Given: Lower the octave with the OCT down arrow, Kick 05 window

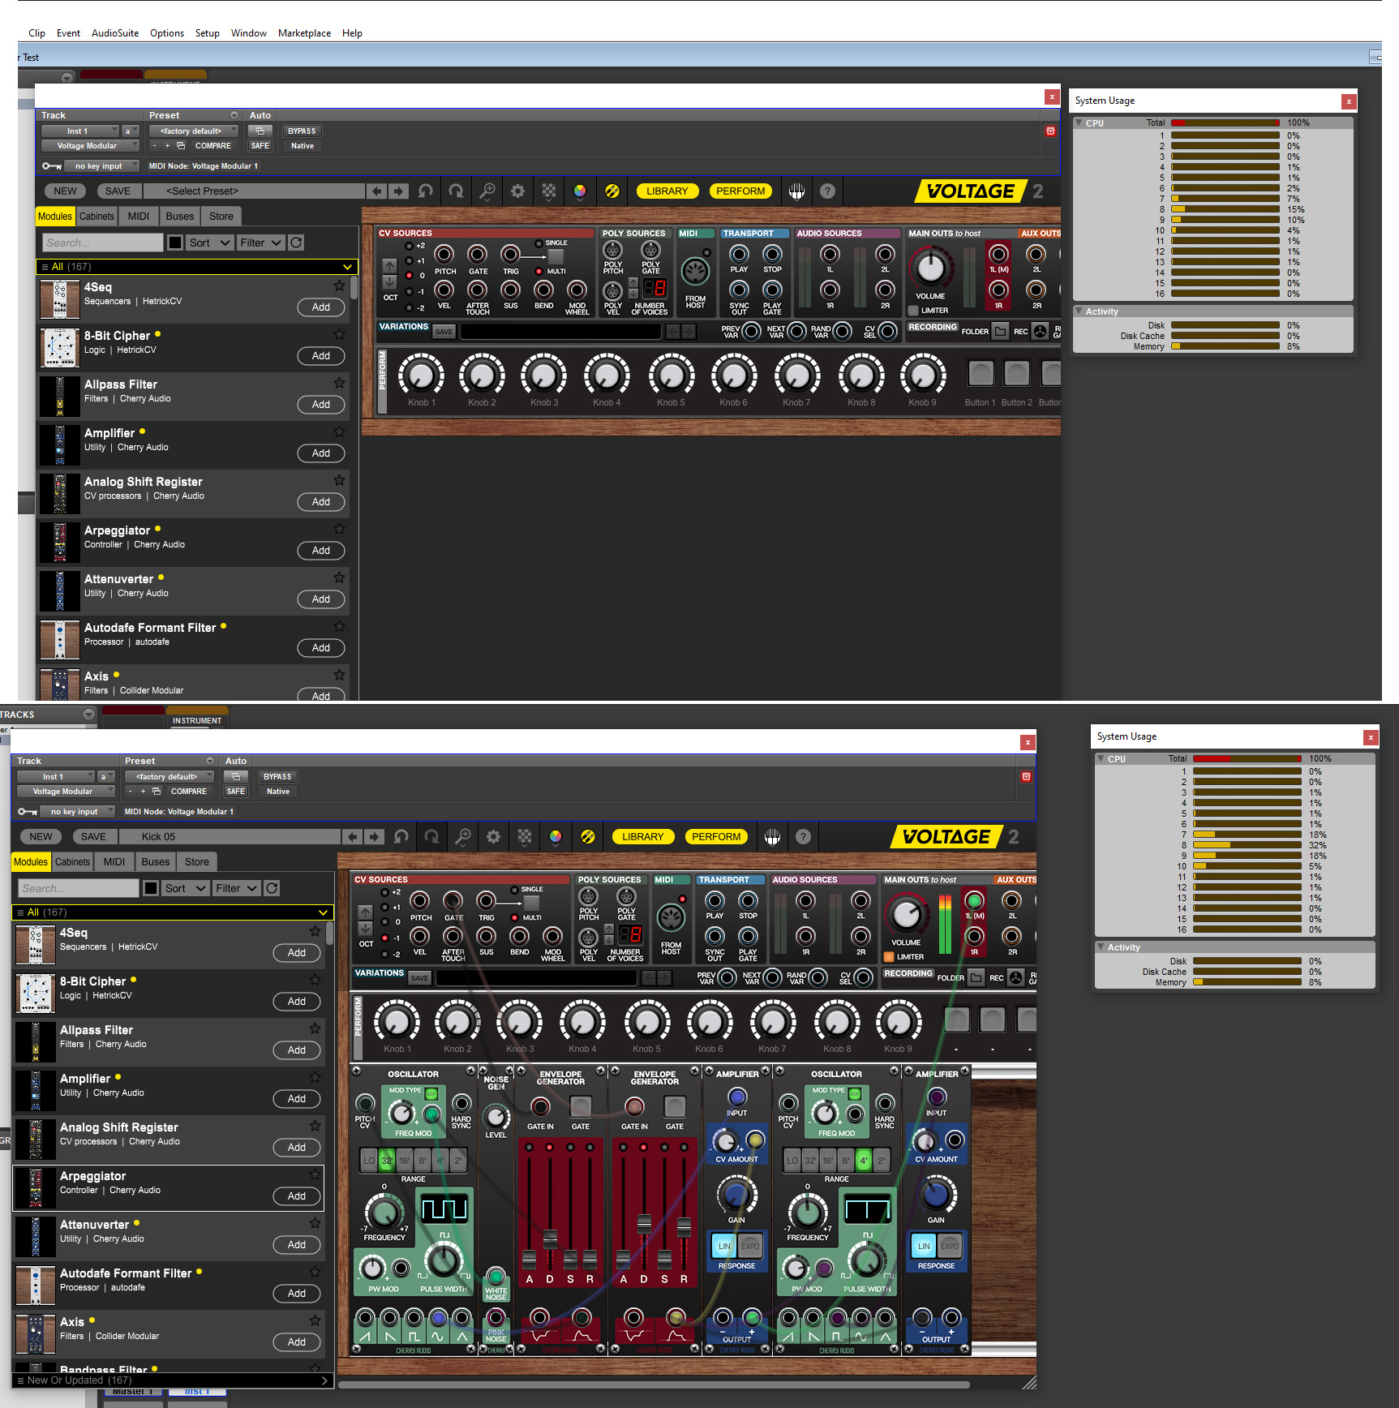Looking at the screenshot, I should point(366,928).
